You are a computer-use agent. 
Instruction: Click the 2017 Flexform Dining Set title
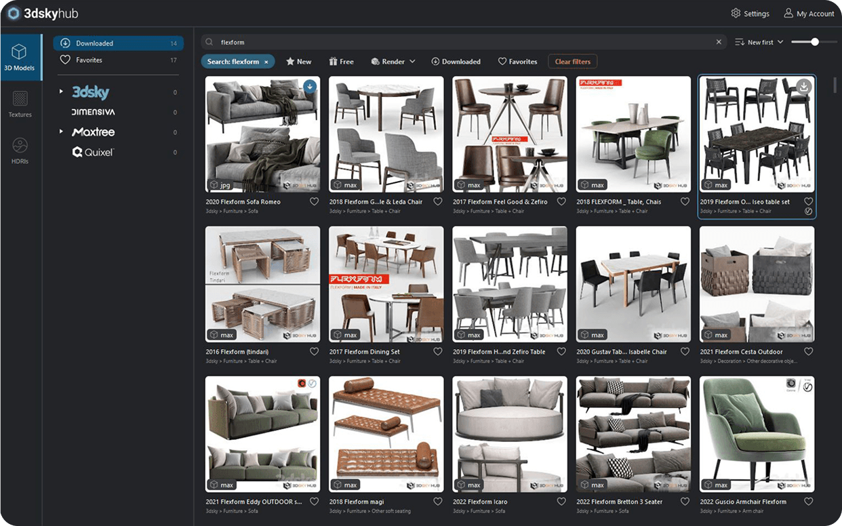click(365, 352)
